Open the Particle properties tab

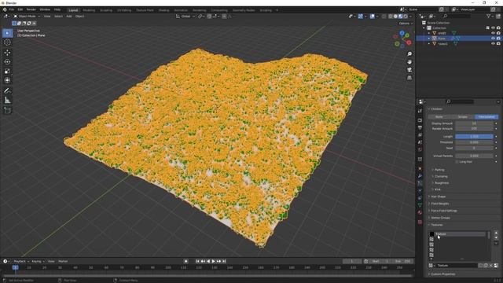(x=420, y=183)
